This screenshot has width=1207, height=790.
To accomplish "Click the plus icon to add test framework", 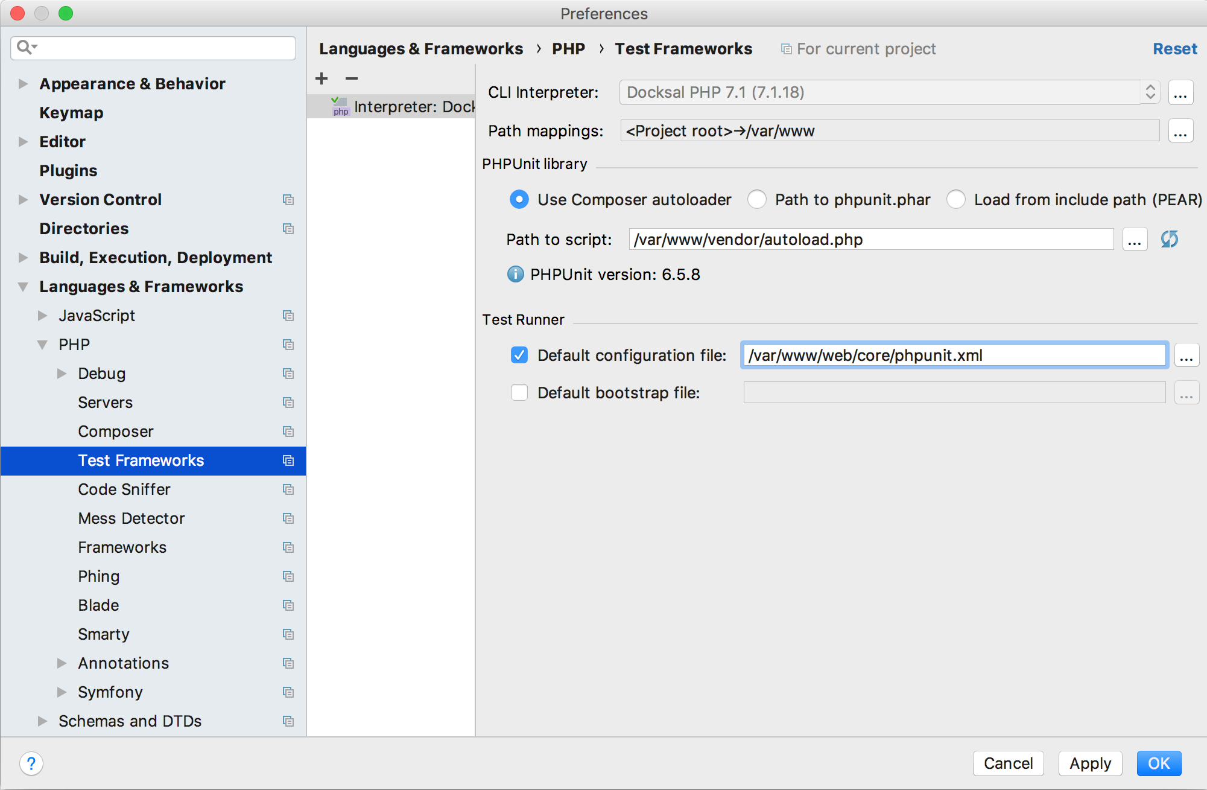I will pyautogui.click(x=322, y=78).
